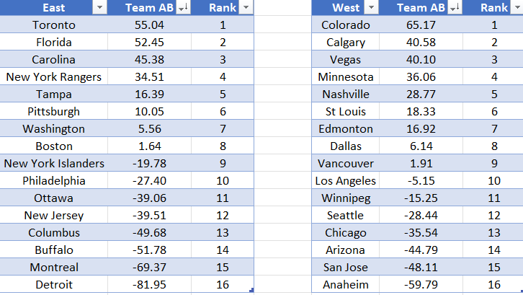This screenshot has height=295, width=523.
Task: Click the Vegas team cell
Action: pyautogui.click(x=346, y=60)
